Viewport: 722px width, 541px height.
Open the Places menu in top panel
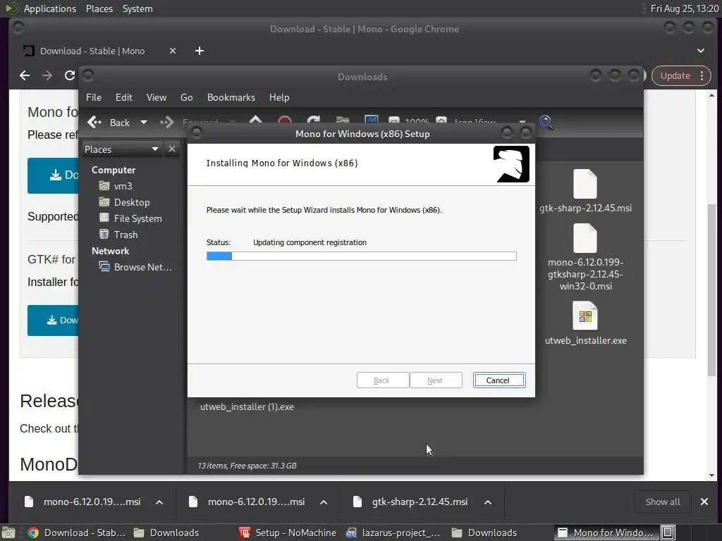tap(99, 8)
